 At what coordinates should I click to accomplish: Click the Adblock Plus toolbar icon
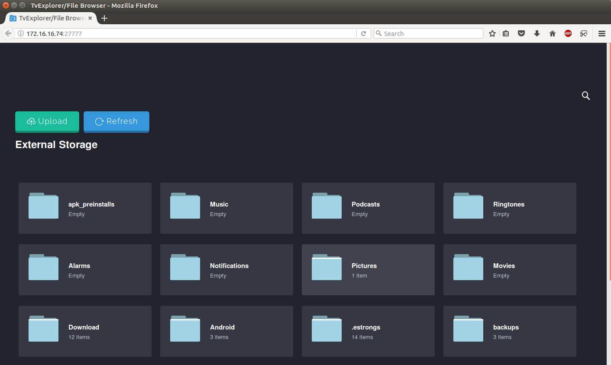point(568,33)
